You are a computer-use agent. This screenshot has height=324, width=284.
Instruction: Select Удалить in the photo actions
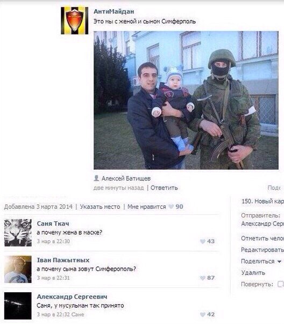(x=253, y=273)
